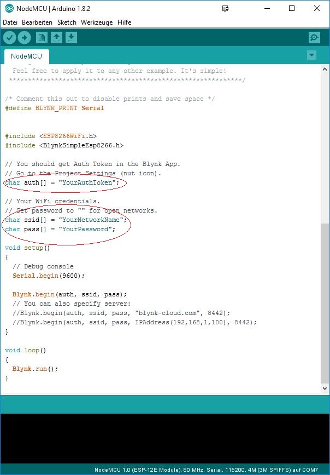Screen dimensions: 330x475
Task: Open the Serial Monitor icon
Action: point(314,38)
